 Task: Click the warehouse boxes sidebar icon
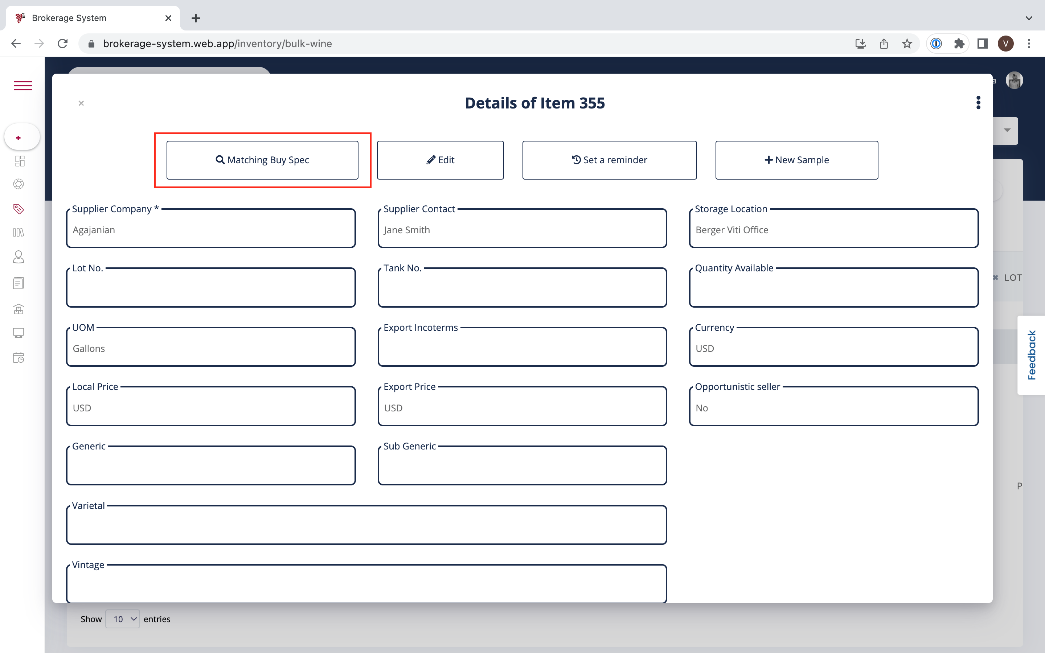[x=19, y=309]
